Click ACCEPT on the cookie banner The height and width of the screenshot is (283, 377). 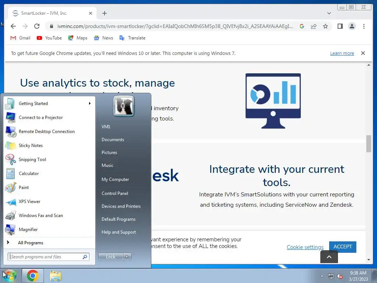tap(343, 247)
